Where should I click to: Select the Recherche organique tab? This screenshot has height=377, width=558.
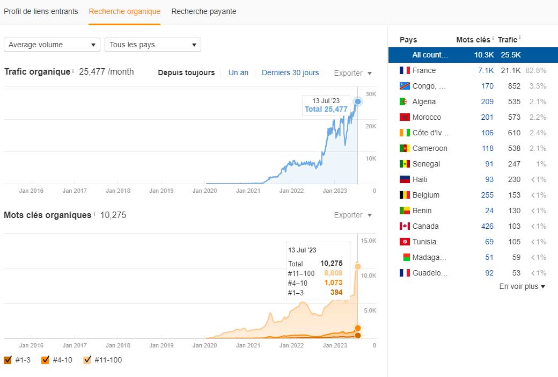tap(124, 11)
